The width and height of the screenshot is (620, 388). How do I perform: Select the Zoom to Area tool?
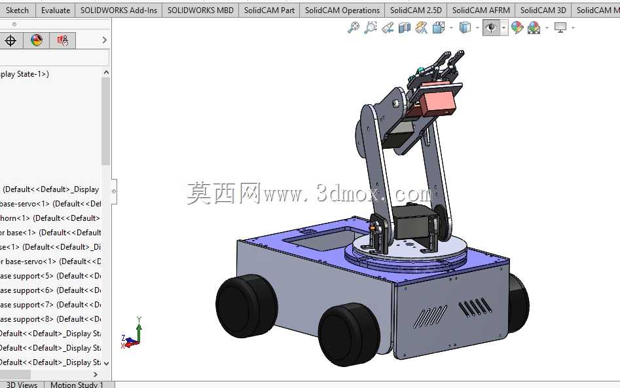point(370,28)
